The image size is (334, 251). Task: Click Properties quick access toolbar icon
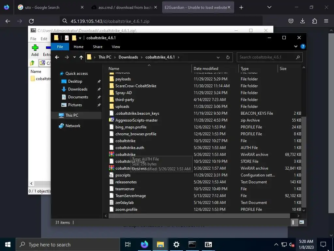tap(67, 38)
